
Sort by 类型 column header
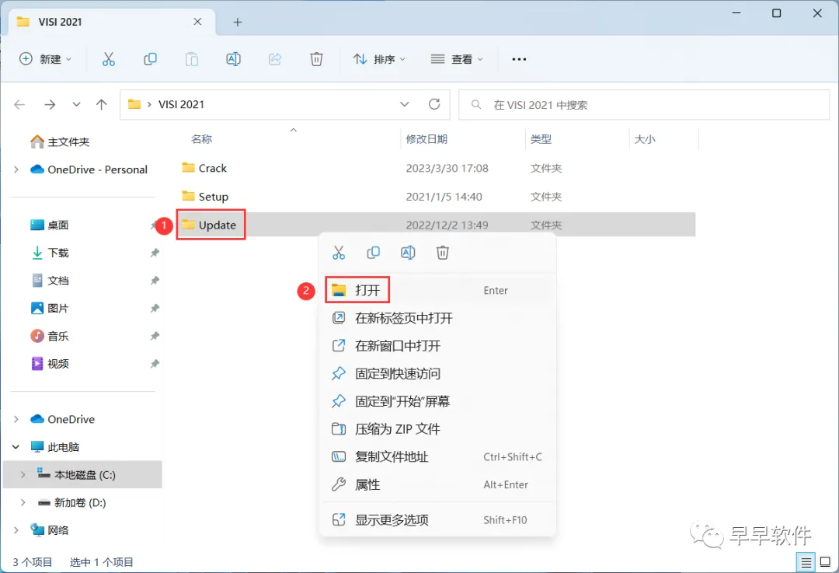(x=541, y=139)
